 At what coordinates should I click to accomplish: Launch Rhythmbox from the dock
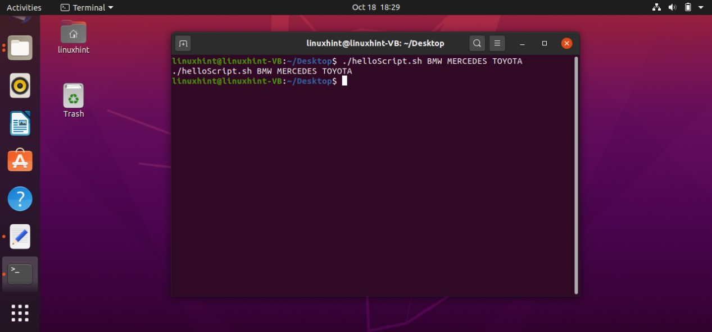[x=20, y=86]
